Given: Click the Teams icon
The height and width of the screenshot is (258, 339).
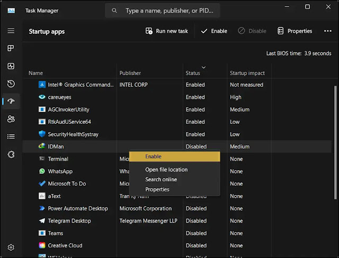Looking at the screenshot, I should 42,233.
